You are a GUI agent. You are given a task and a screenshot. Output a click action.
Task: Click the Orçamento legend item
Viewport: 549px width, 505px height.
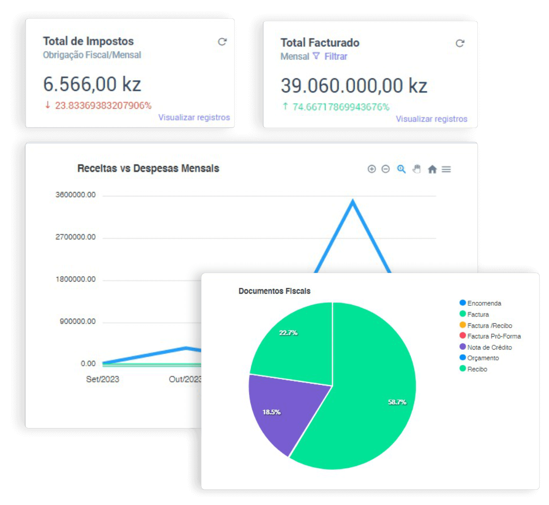(483, 358)
